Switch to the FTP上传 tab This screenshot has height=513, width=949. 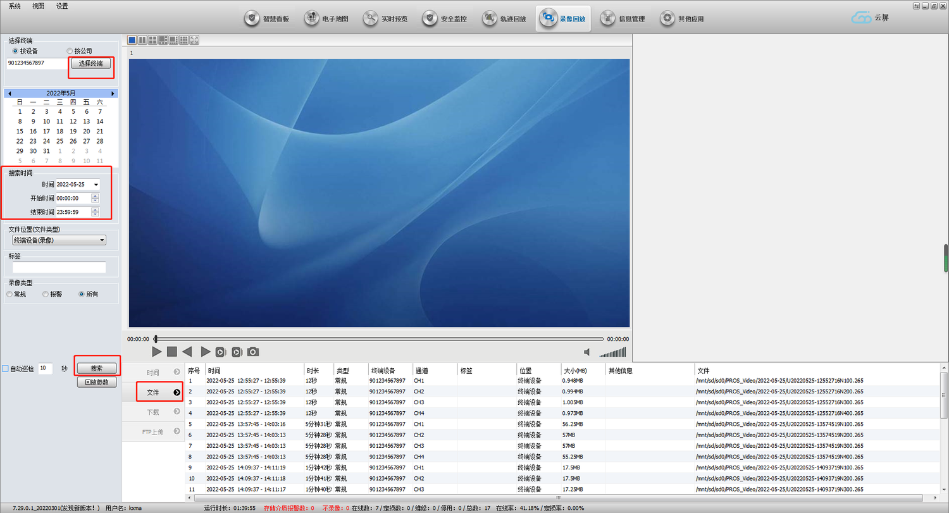click(x=153, y=432)
